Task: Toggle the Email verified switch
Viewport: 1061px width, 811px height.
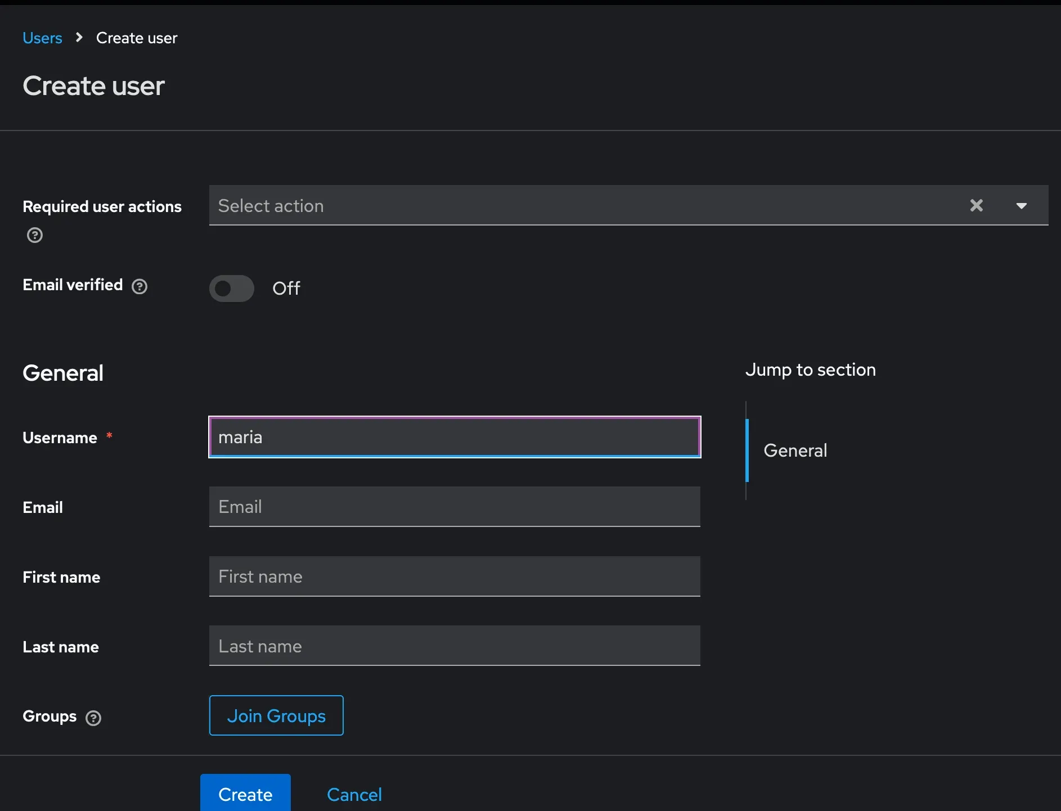Action: point(232,288)
